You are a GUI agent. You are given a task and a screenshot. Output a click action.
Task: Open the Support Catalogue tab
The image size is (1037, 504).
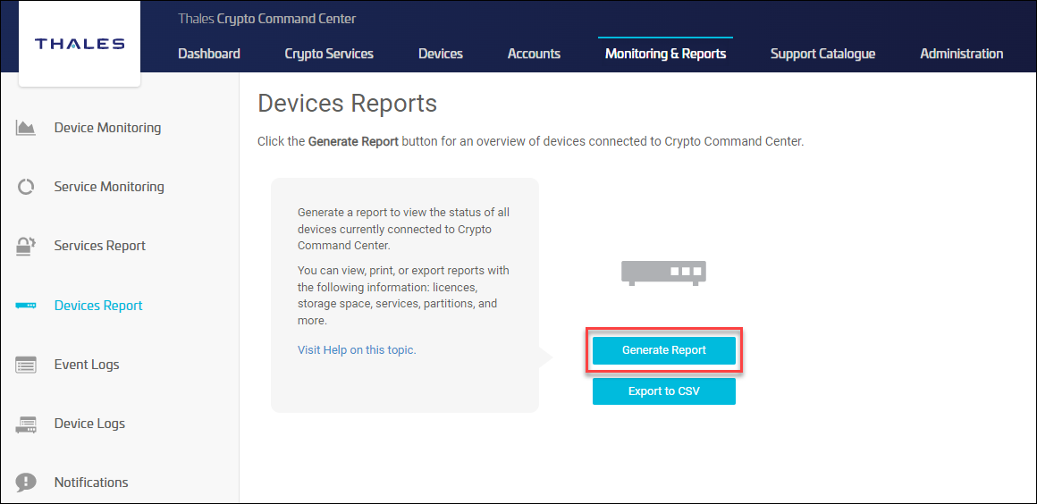822,54
